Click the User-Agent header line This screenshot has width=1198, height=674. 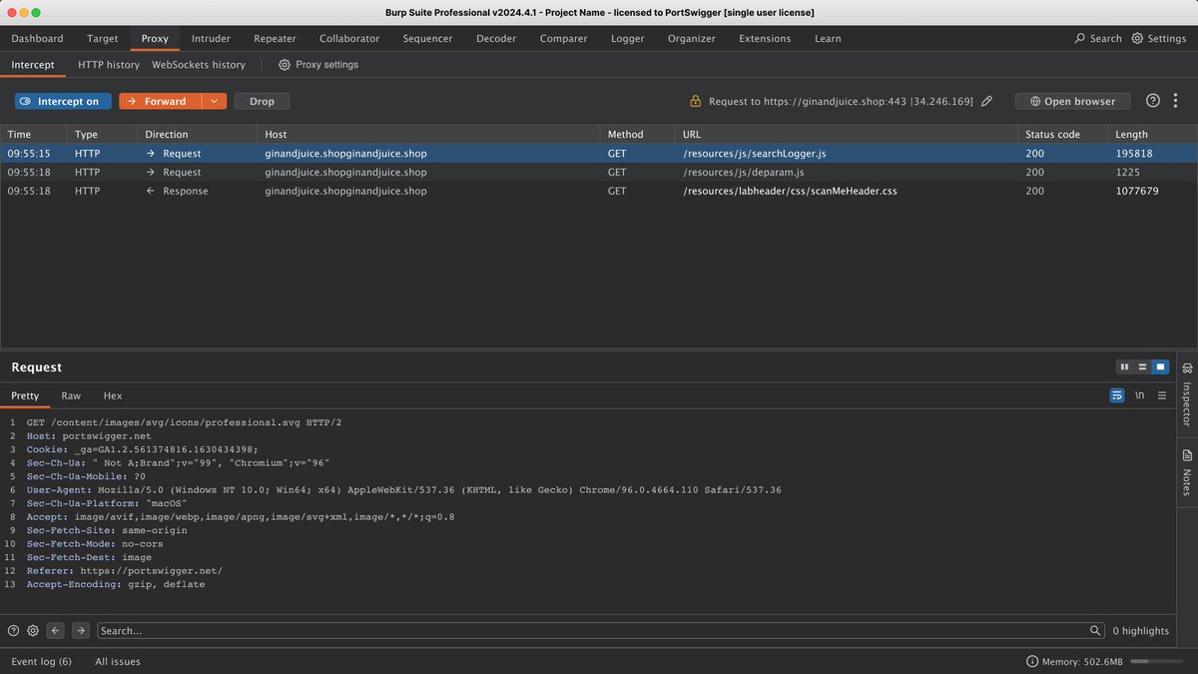click(x=403, y=490)
